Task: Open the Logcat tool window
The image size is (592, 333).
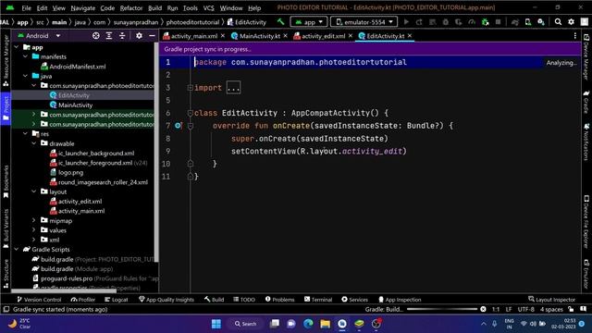Action: pos(117,300)
